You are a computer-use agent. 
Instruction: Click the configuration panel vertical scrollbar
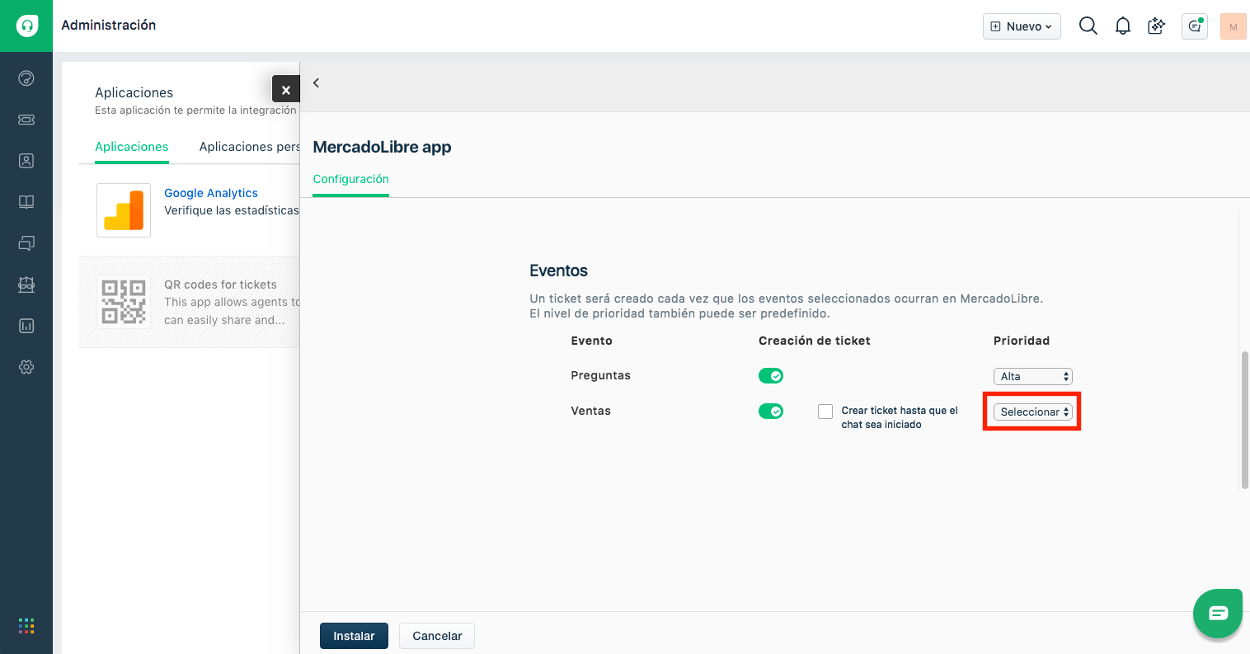(x=1245, y=419)
